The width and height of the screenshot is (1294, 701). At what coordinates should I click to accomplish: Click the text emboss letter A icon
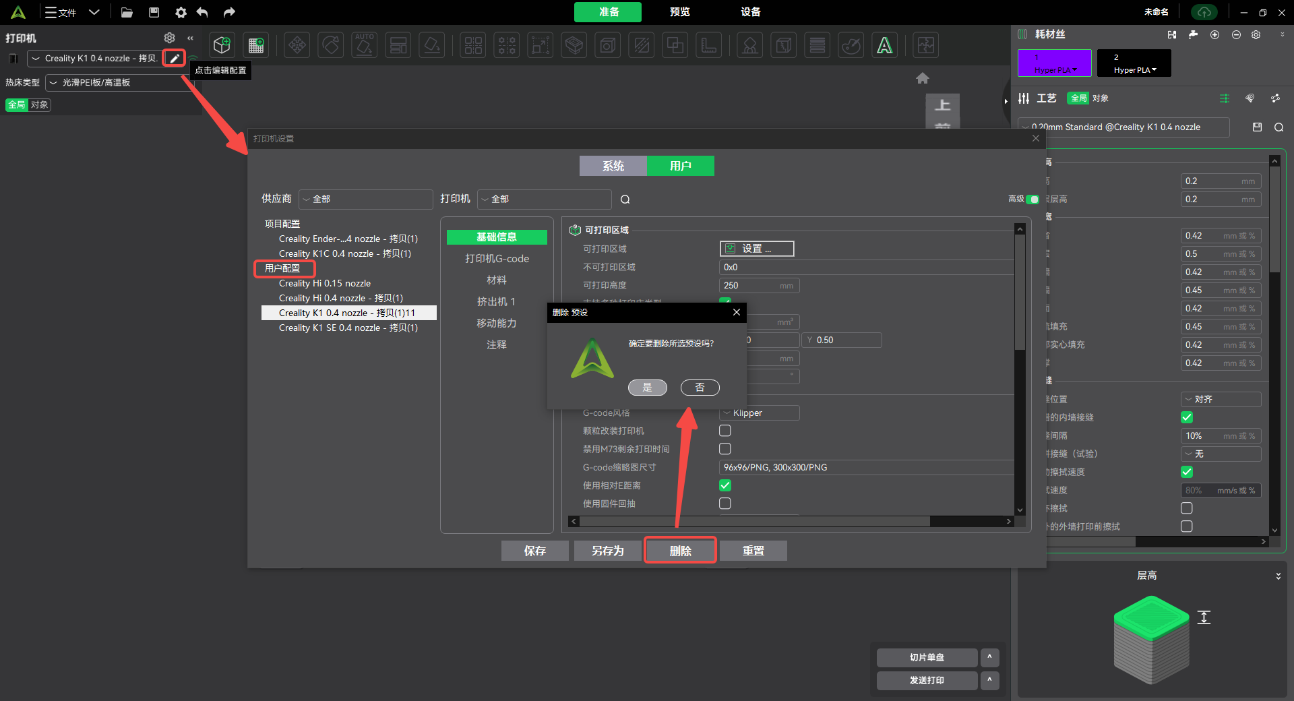point(885,45)
